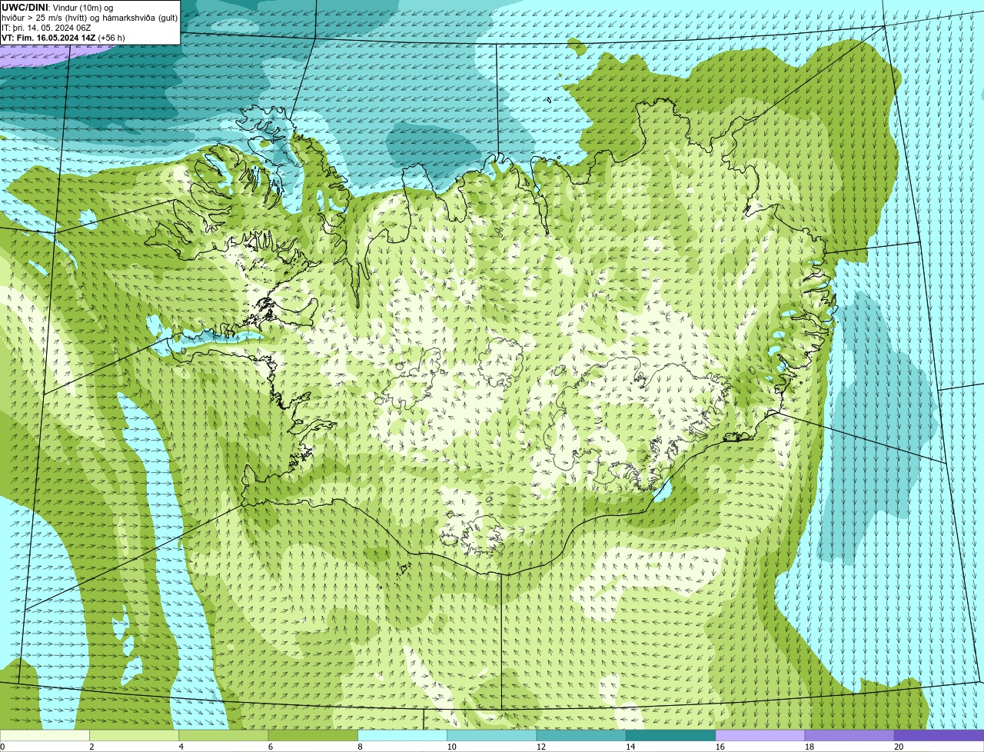984x752 pixels.
Task: Click the light yellow-green 2–4 m/s legend swatch
Action: click(135, 735)
